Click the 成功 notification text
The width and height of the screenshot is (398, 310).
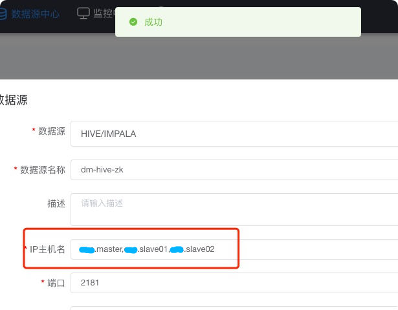pyautogui.click(x=153, y=22)
